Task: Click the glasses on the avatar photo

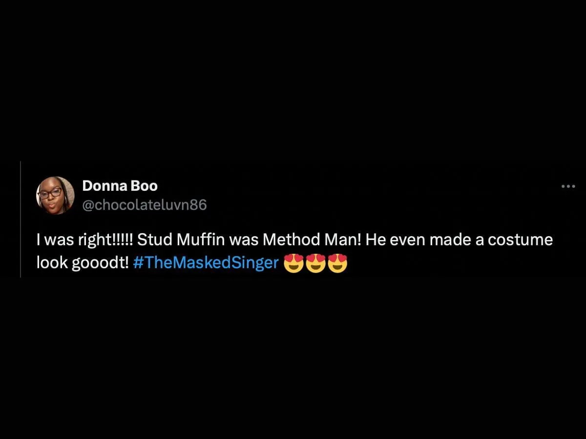Action: pyautogui.click(x=50, y=193)
